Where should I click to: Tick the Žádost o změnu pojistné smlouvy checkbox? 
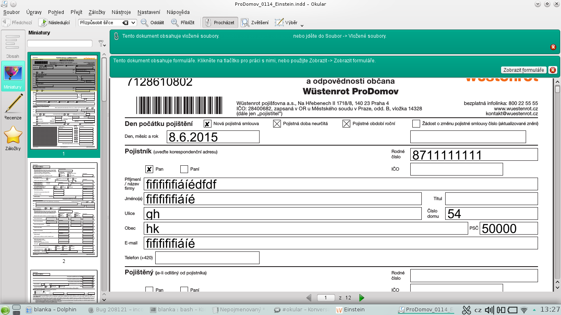[x=416, y=123]
